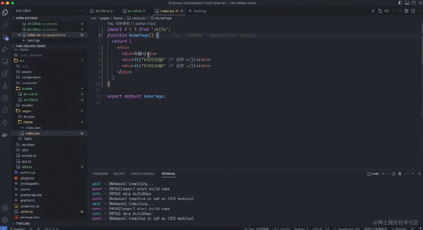This screenshot has height=230, width=423.
Task: Switch to the zh-CN.ts editor tab
Action: pyautogui.click(x=101, y=11)
